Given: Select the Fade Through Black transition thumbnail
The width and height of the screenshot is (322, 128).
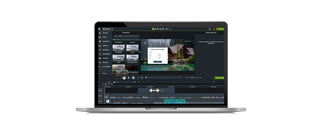Looking at the screenshot, I should 132,68.
